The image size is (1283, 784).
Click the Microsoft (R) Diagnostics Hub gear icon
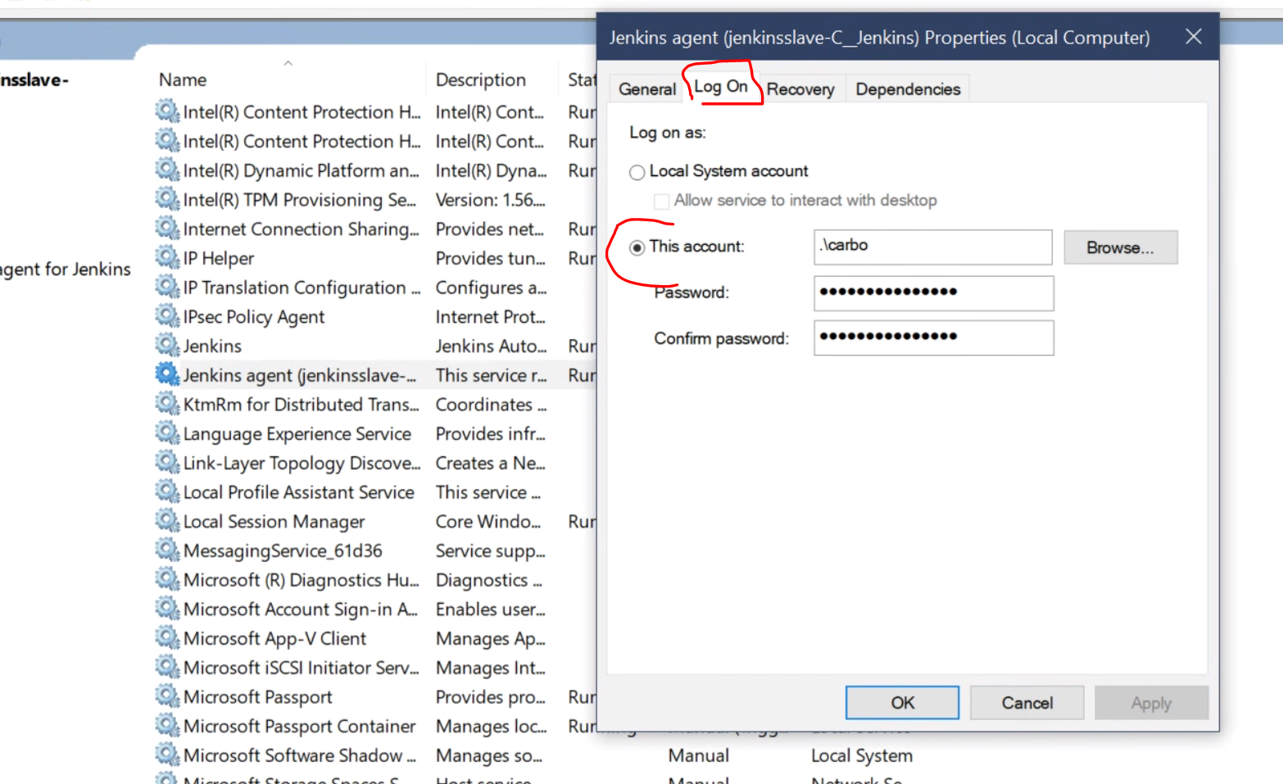click(167, 579)
